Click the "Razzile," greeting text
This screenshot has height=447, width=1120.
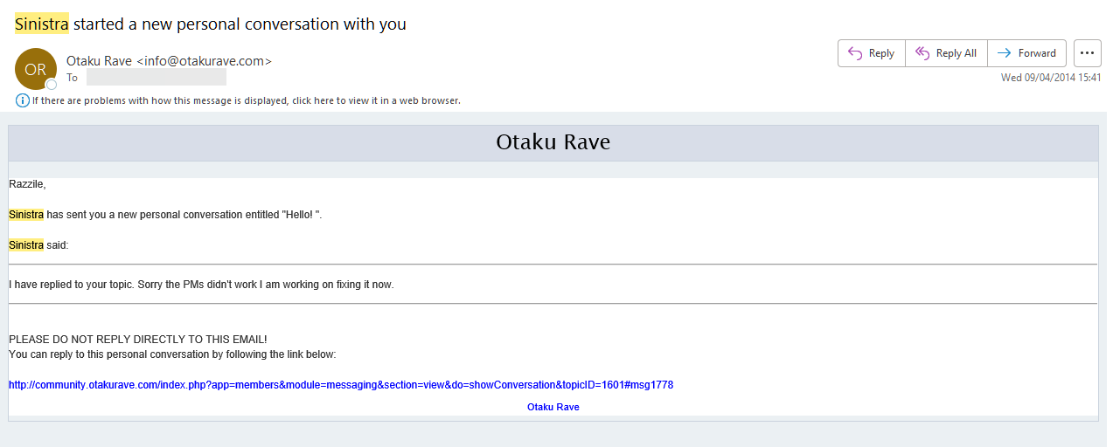click(27, 184)
